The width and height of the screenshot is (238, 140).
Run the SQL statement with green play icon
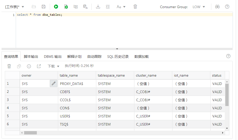56,7
